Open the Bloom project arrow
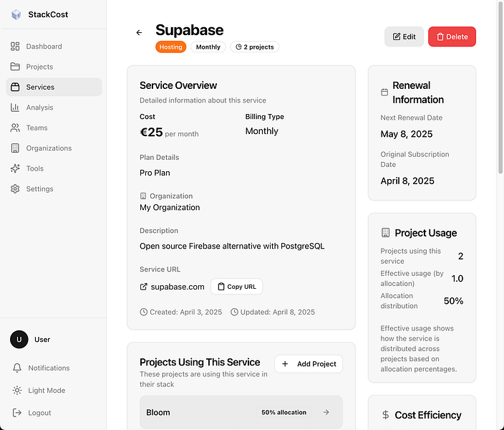 [x=326, y=412]
